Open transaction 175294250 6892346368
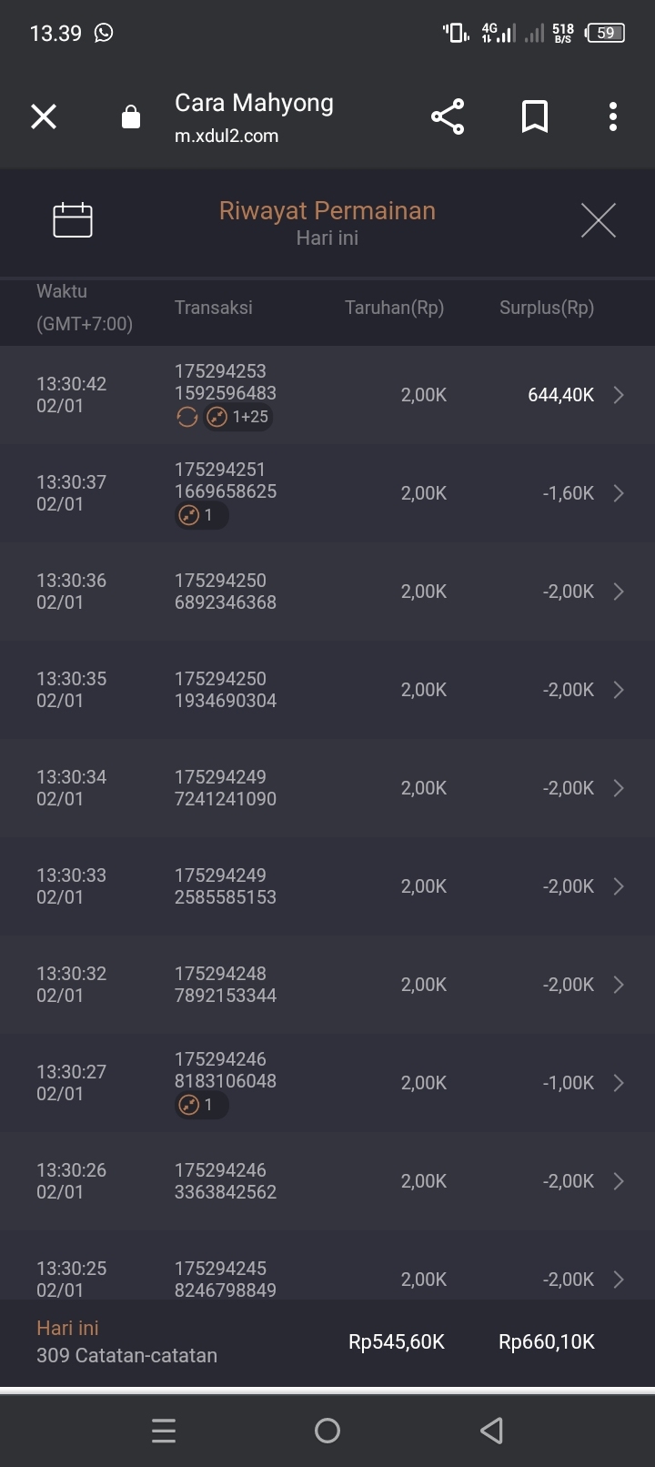The width and height of the screenshot is (655, 1467). click(226, 592)
